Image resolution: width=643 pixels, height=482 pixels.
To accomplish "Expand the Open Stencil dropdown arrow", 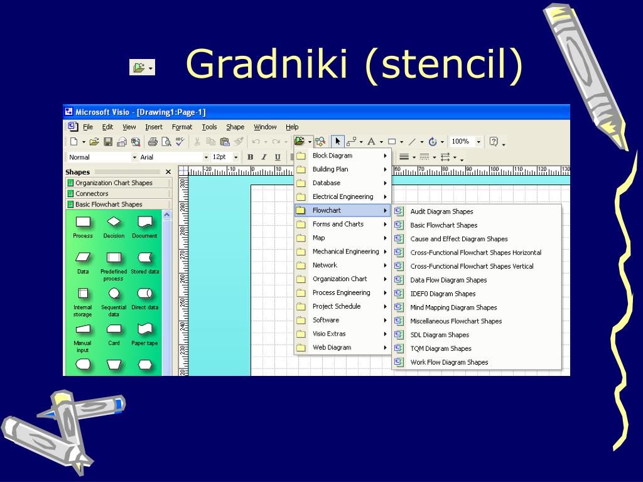I will pos(310,142).
